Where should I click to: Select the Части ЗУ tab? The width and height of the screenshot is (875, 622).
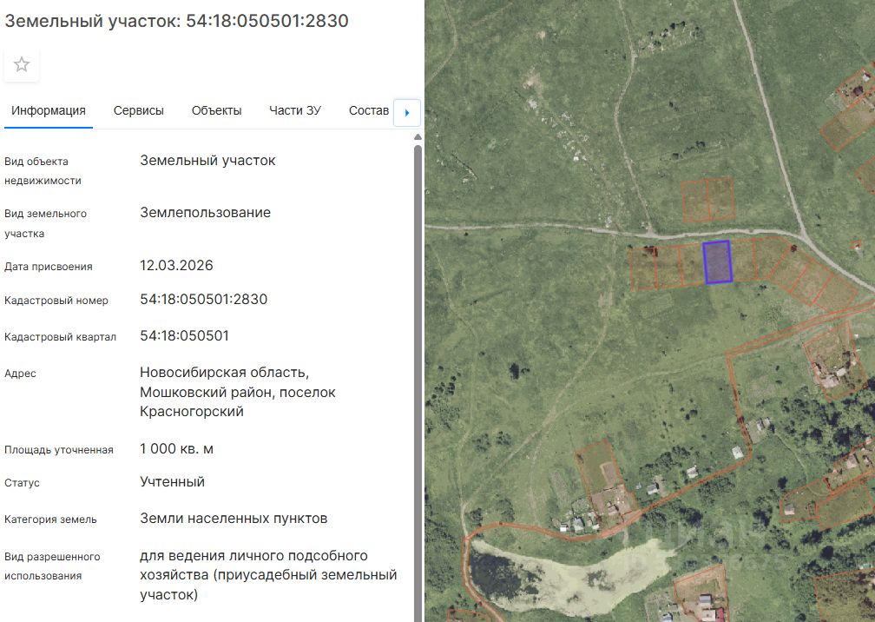pos(295,110)
